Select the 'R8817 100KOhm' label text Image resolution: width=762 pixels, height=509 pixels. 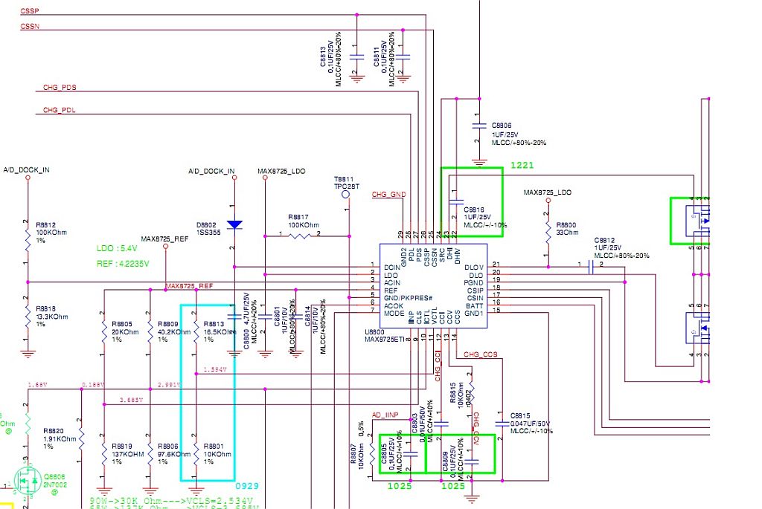[304, 221]
